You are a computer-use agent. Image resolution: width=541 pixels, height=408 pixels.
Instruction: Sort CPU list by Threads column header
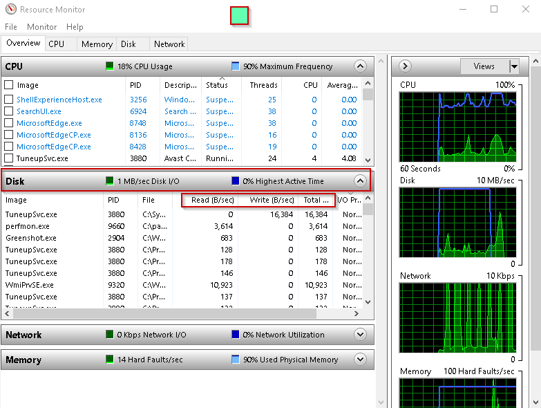click(262, 85)
